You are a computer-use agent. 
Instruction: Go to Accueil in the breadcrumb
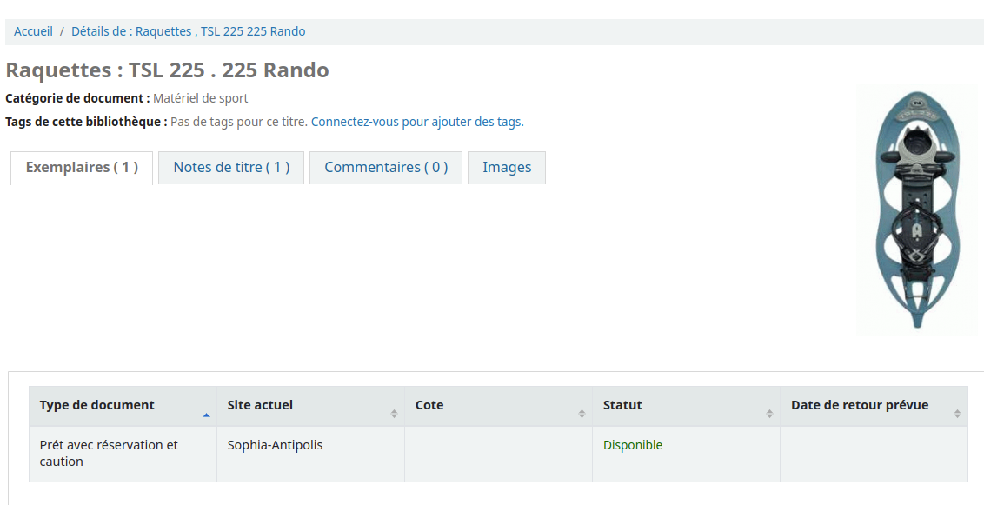point(33,31)
